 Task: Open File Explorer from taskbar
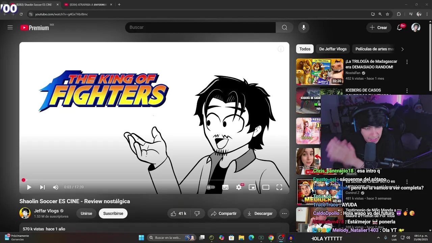click(x=242, y=238)
